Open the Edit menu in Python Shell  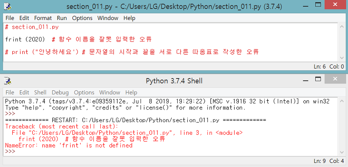click(24, 92)
